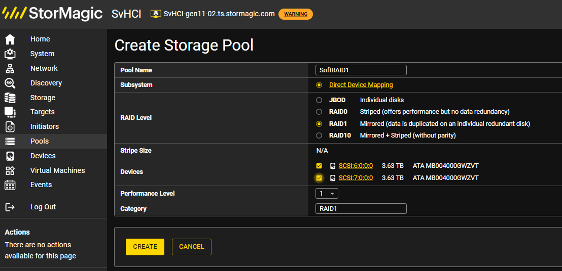Screen dimensions: 562x271
Task: Click the Home house icon in sidebar
Action: click(10, 39)
